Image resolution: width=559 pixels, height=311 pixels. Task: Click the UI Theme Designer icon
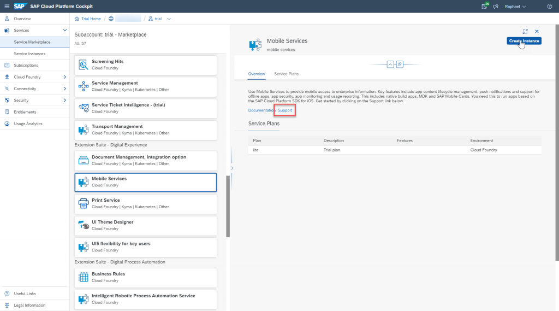click(x=84, y=225)
